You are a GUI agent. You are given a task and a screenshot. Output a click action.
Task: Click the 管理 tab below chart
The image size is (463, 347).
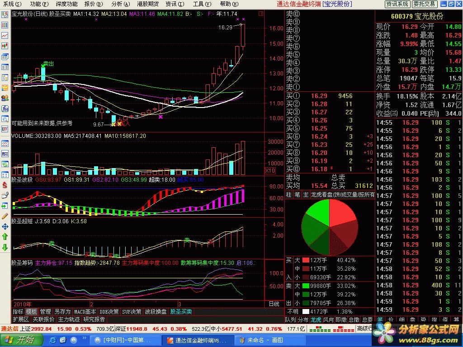pyautogui.click(x=45, y=312)
